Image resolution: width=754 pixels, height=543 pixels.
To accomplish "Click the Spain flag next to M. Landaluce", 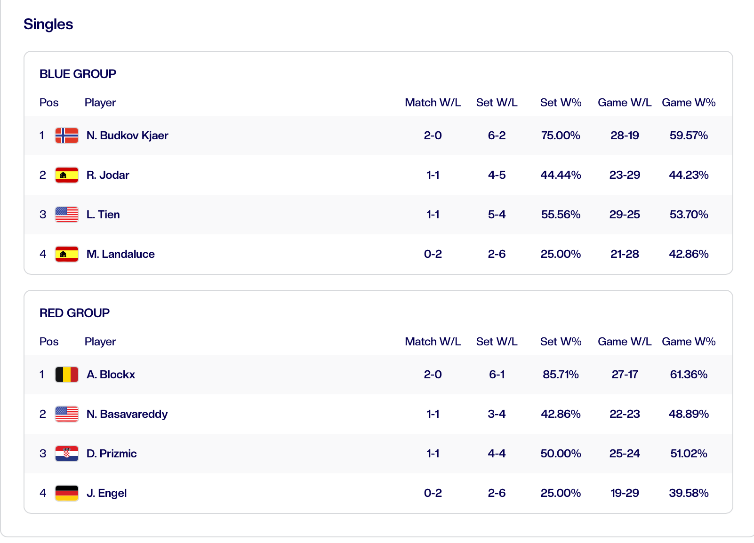I will pos(66,254).
